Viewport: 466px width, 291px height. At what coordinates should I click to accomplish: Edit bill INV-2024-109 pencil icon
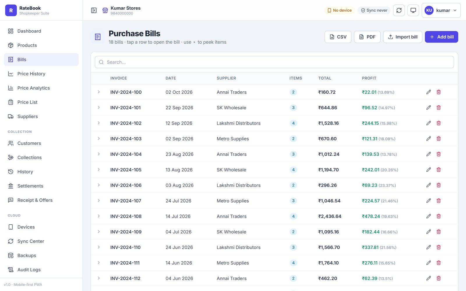pos(428,232)
